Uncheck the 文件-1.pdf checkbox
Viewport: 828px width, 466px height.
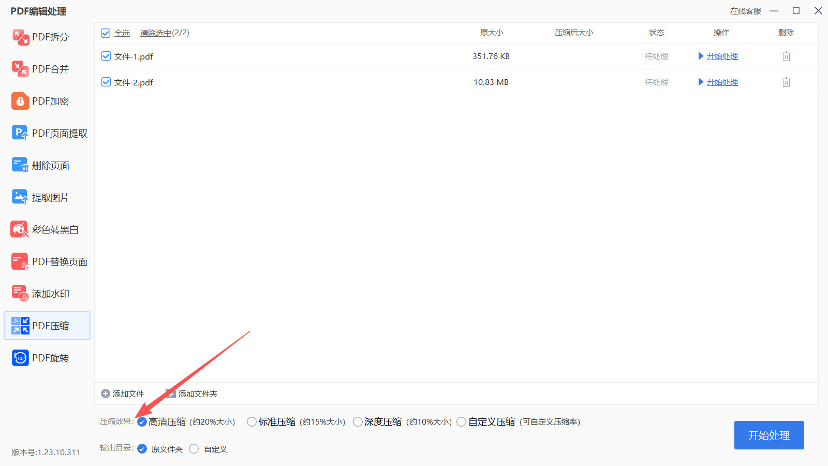106,56
